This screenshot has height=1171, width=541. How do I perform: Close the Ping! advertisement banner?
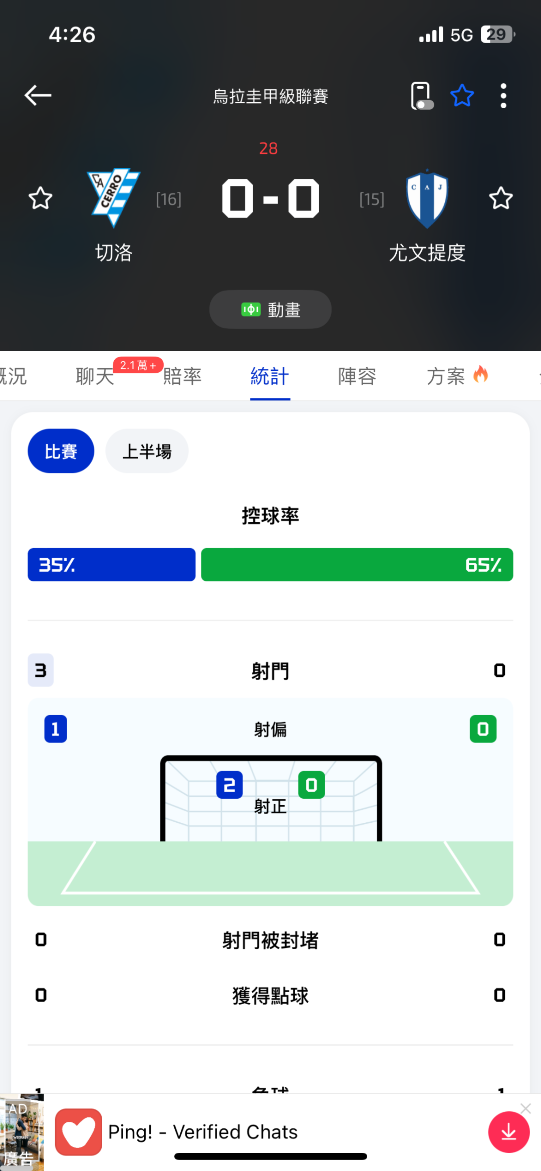(x=525, y=1108)
